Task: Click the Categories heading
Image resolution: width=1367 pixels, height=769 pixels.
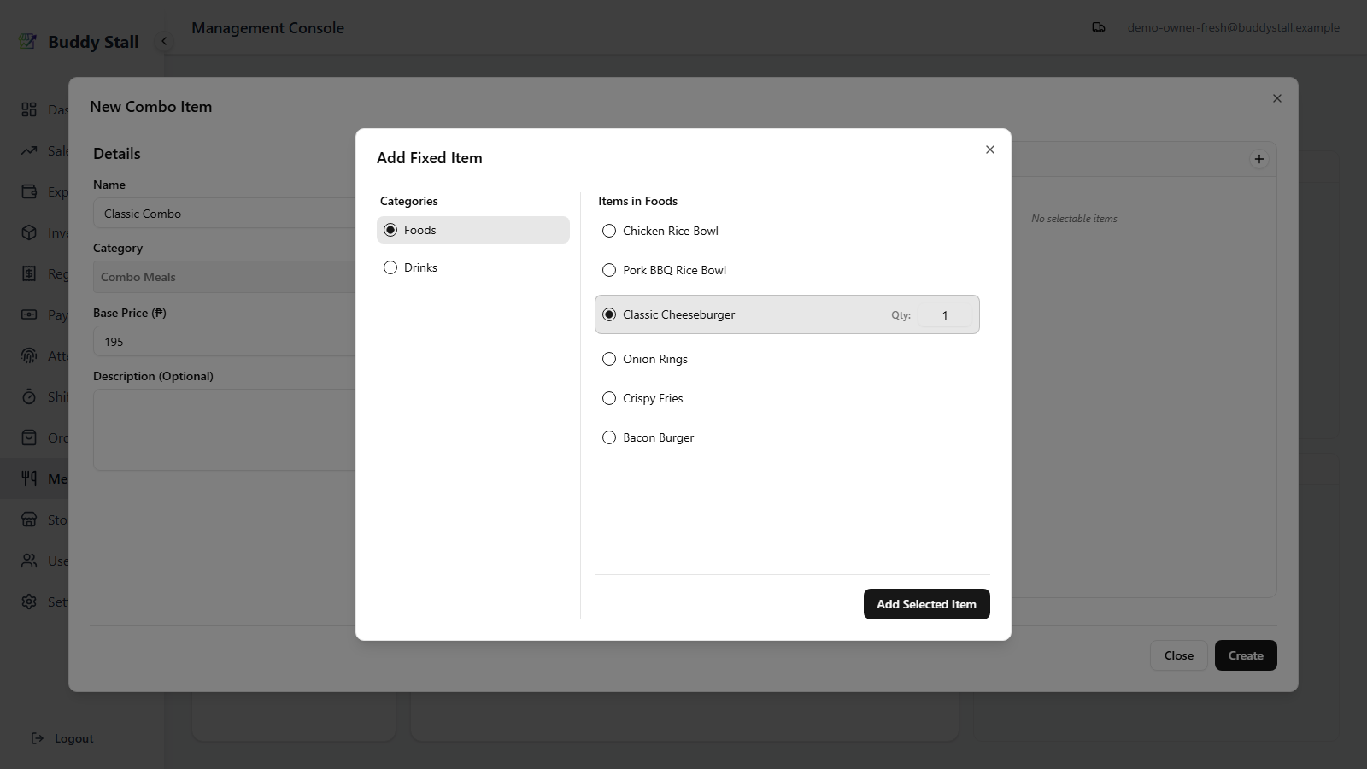Action: [408, 201]
